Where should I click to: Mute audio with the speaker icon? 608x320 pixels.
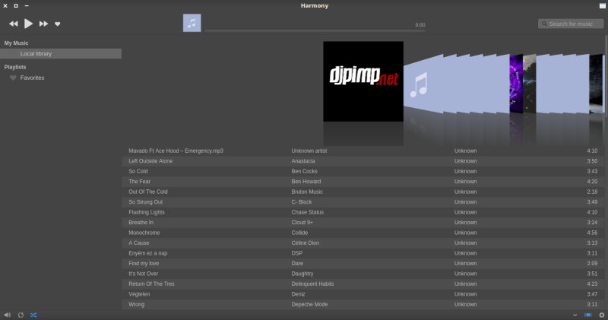[8, 315]
